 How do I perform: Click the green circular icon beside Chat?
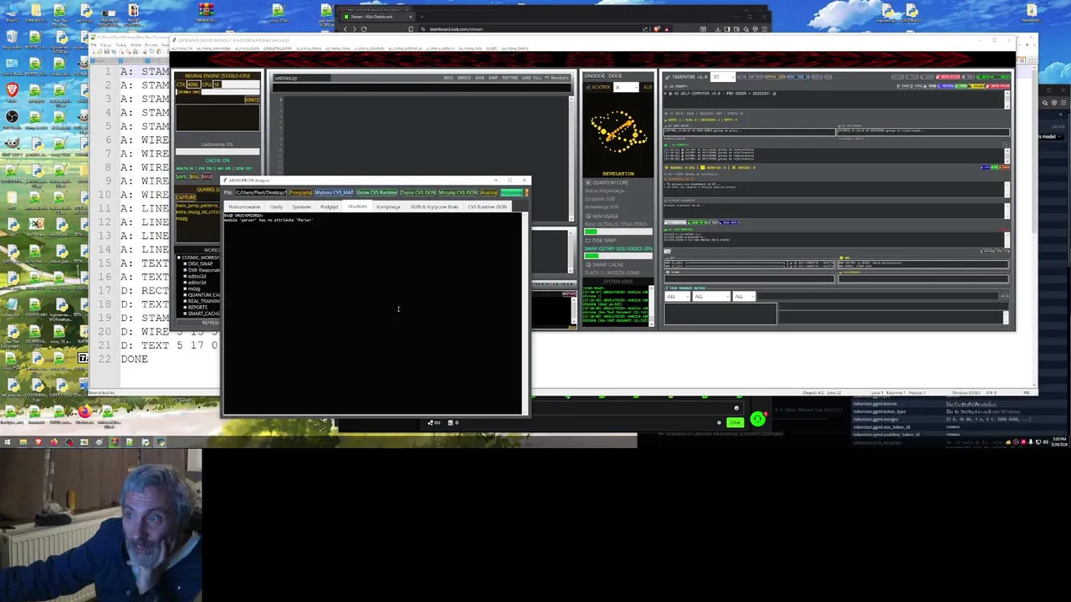[757, 420]
